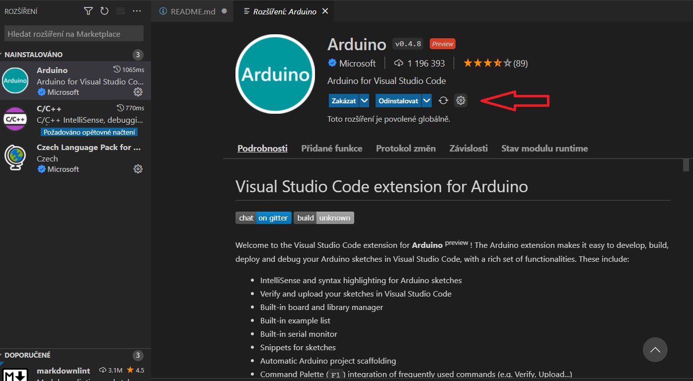
Task: Click Požadováno opětovné načtení button
Action: (x=89, y=132)
